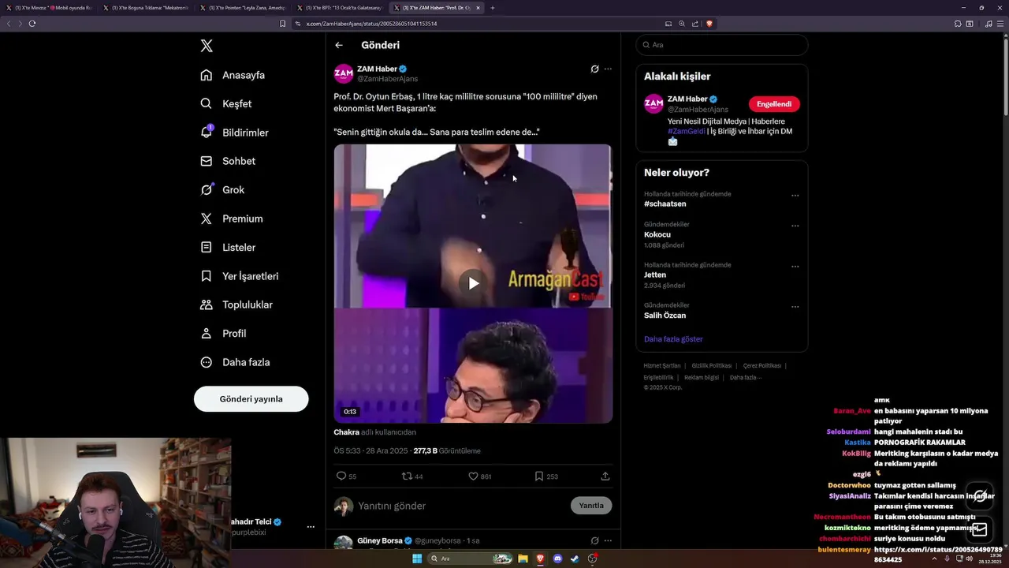Open the #schaatsen trend

[x=665, y=204]
